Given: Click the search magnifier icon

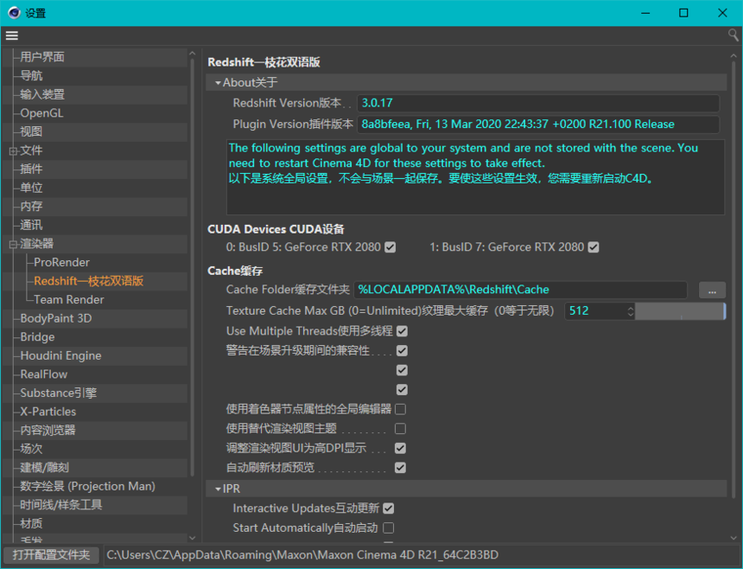Looking at the screenshot, I should (x=733, y=35).
